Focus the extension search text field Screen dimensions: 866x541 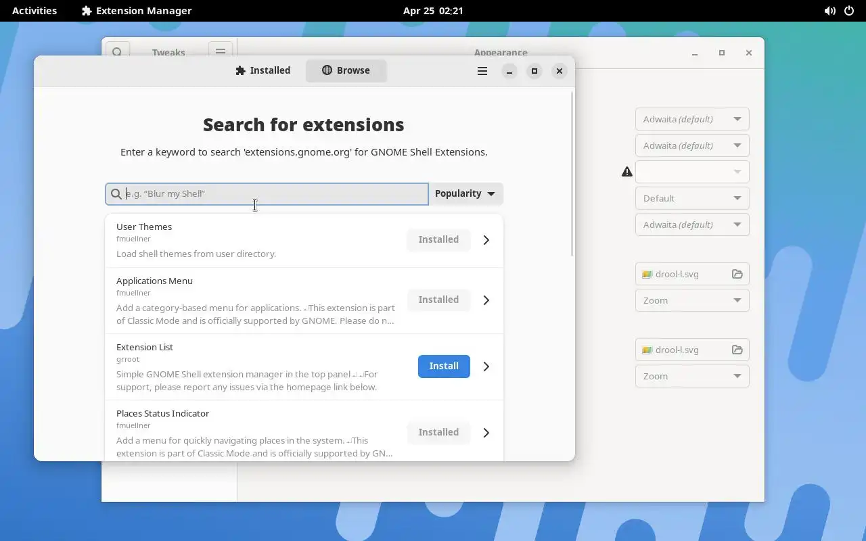pyautogui.click(x=267, y=194)
